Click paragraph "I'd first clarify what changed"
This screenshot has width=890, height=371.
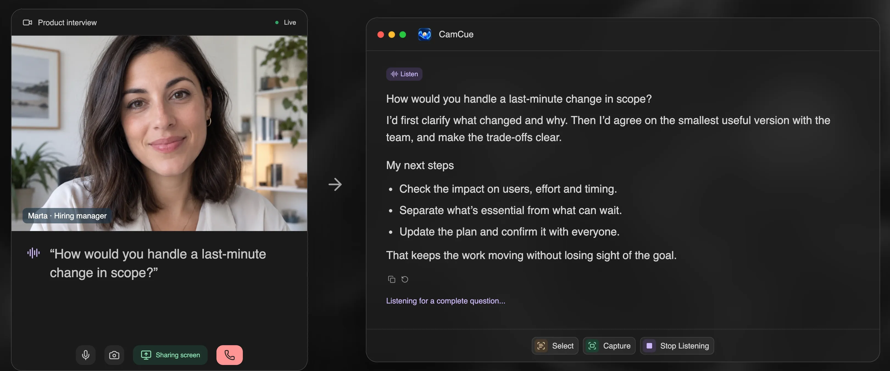608,129
